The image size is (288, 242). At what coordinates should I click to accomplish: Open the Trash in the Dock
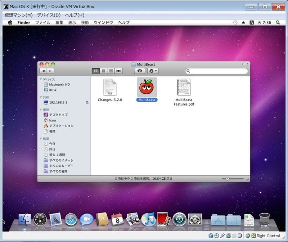click(265, 220)
